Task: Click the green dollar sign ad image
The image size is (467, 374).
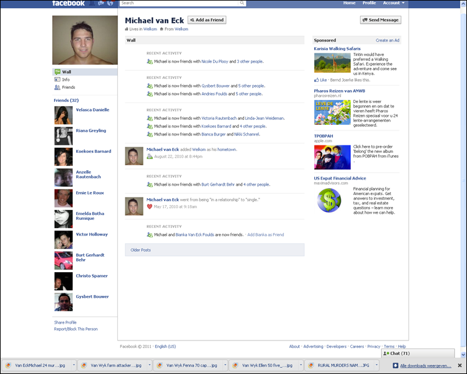Action: [x=329, y=200]
